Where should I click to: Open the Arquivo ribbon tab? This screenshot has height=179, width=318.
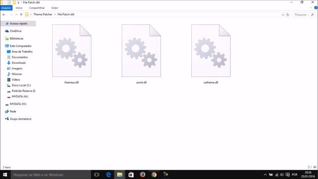coord(6,8)
